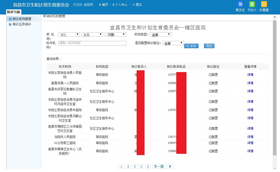Click 下一页 next page button
The image size is (280, 172).
[158, 166]
